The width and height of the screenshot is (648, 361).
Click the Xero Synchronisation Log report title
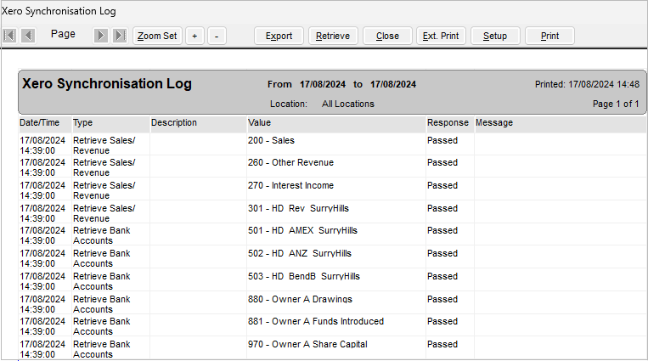pyautogui.click(x=107, y=84)
